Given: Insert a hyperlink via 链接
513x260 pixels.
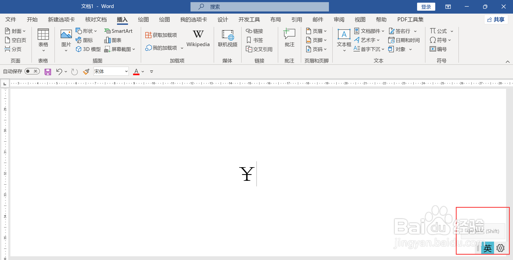Looking at the screenshot, I should [254, 31].
